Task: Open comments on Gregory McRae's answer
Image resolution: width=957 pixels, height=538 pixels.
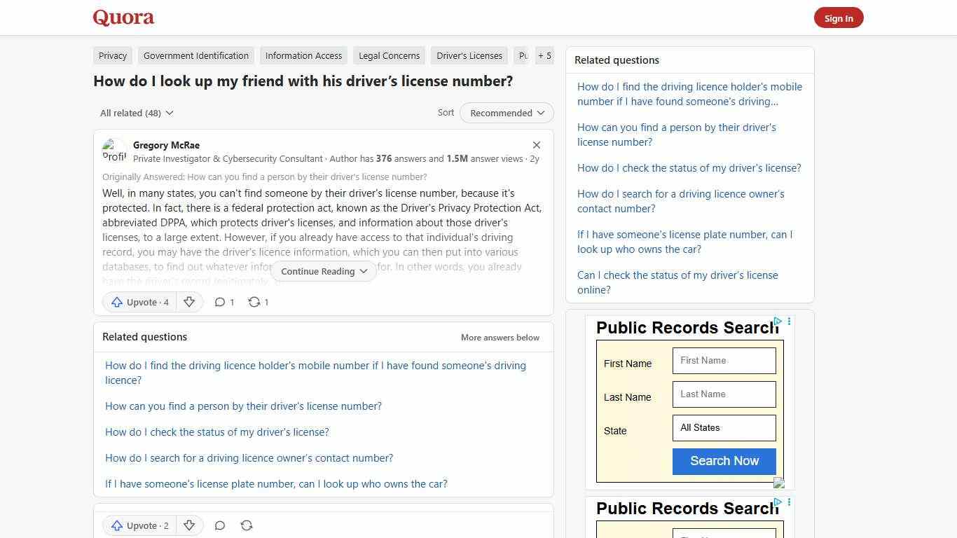Action: pos(220,302)
